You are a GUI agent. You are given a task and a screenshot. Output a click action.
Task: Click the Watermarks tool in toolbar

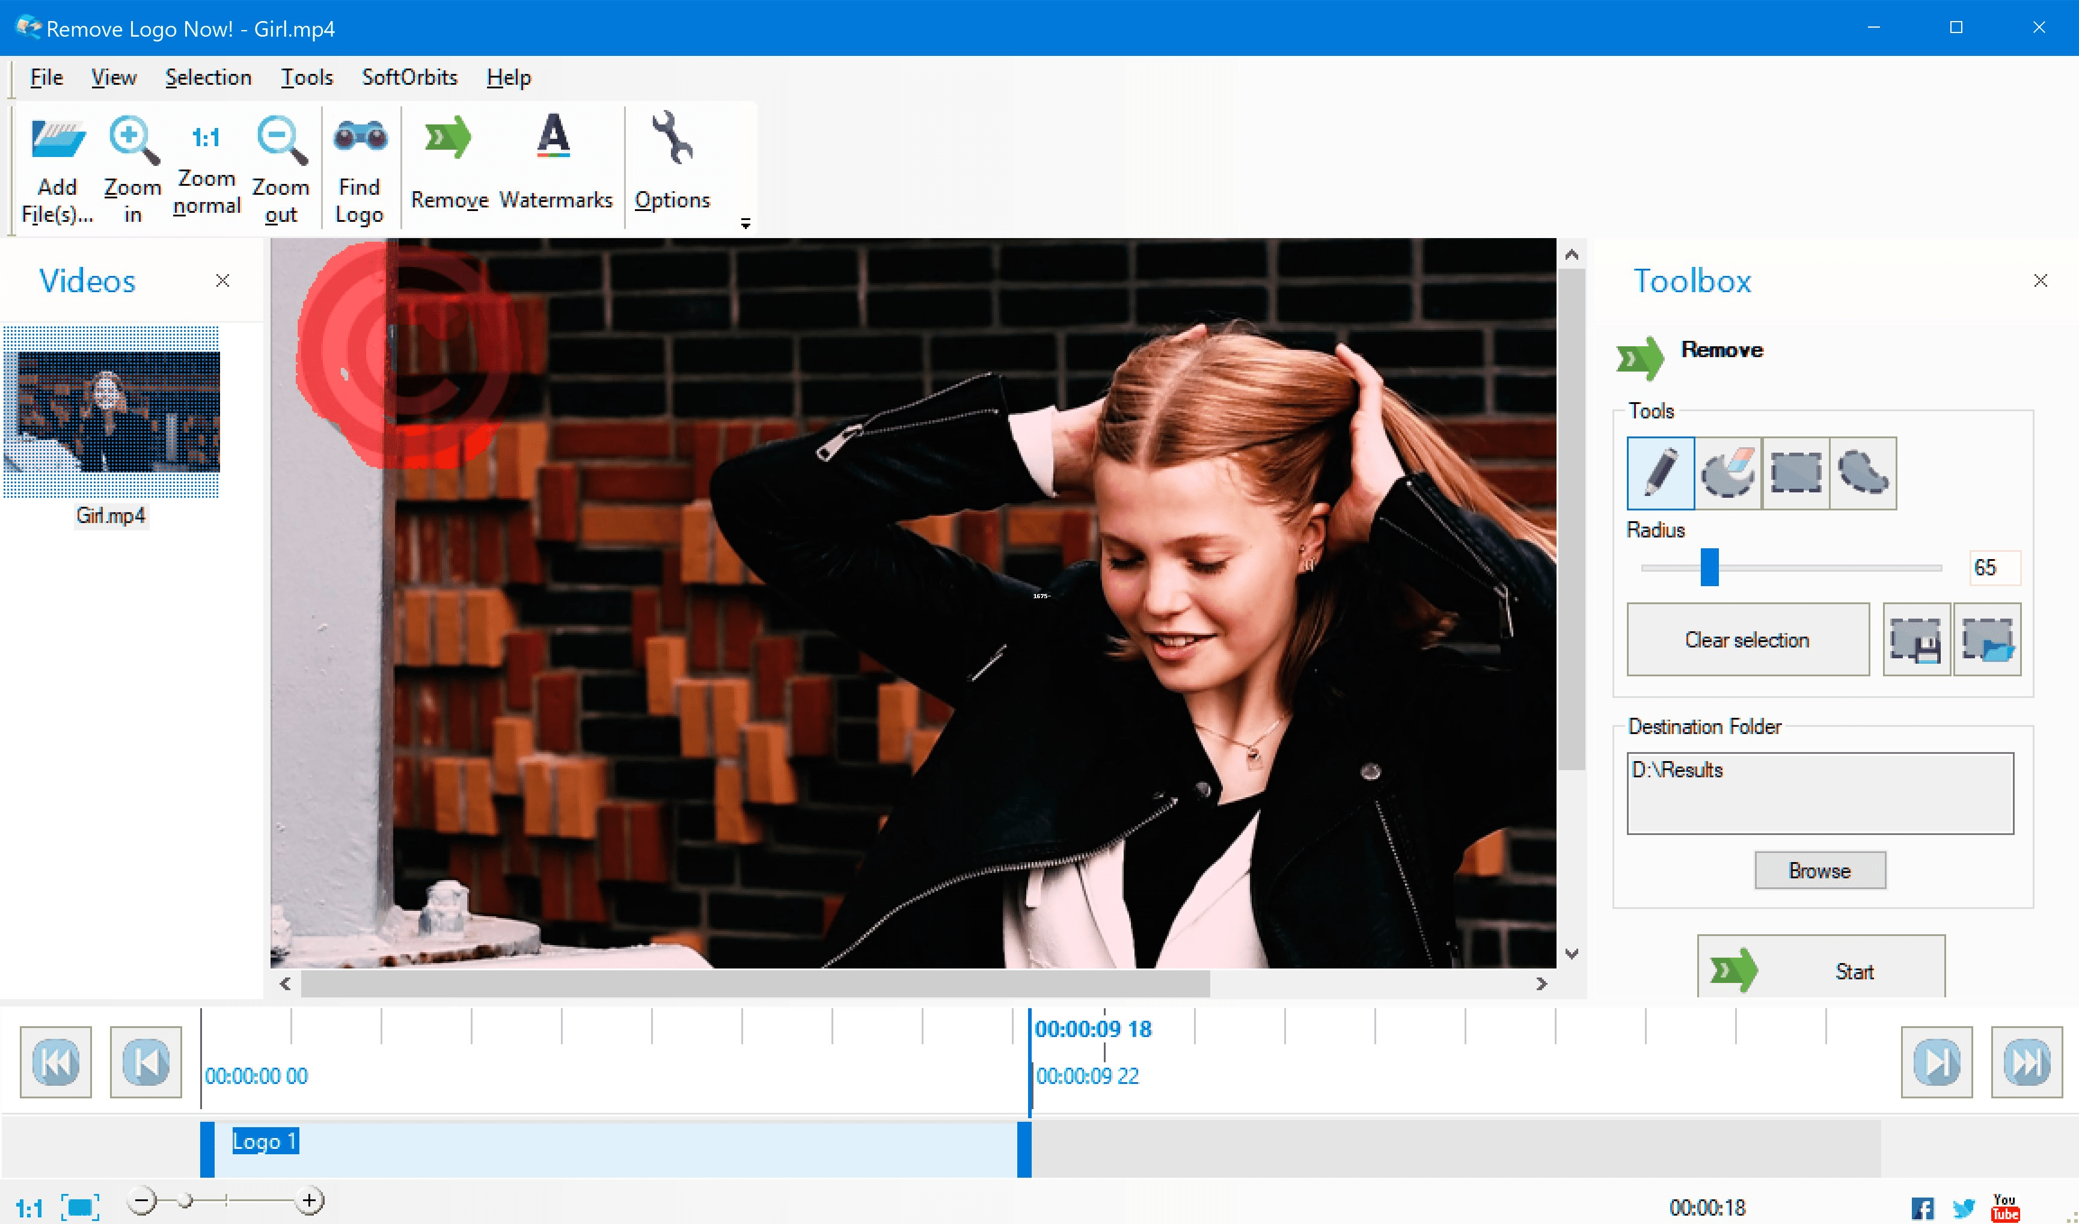coord(555,163)
